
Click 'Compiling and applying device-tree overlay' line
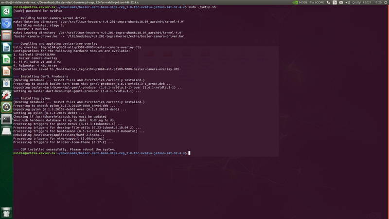[x=59, y=44]
